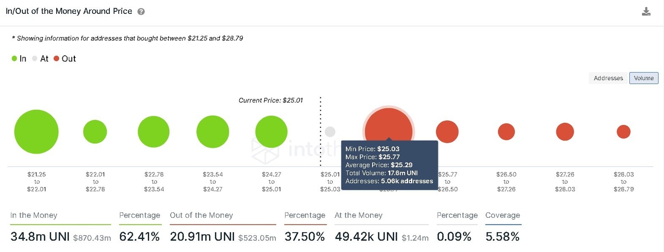Viewport: 664px width, 252px height.
Task: Switch to Volume view
Action: click(644, 78)
